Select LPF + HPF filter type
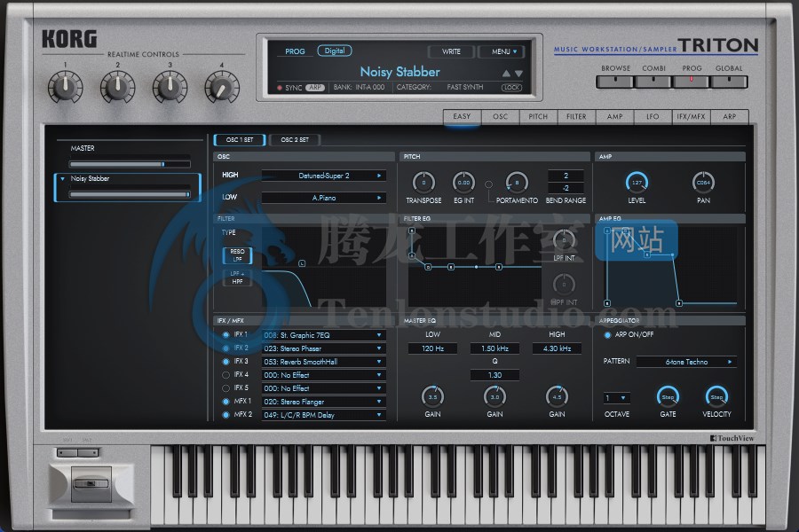 pyautogui.click(x=237, y=278)
